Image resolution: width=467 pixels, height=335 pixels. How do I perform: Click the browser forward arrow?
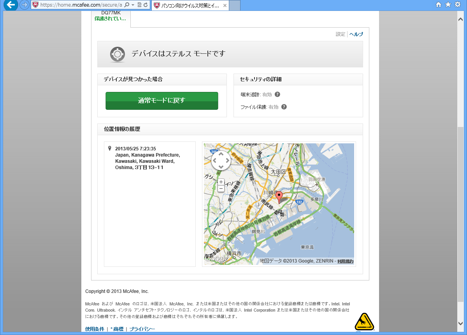[25, 5]
